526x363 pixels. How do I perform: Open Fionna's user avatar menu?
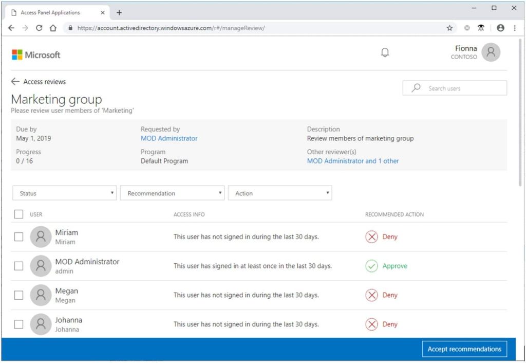[491, 52]
